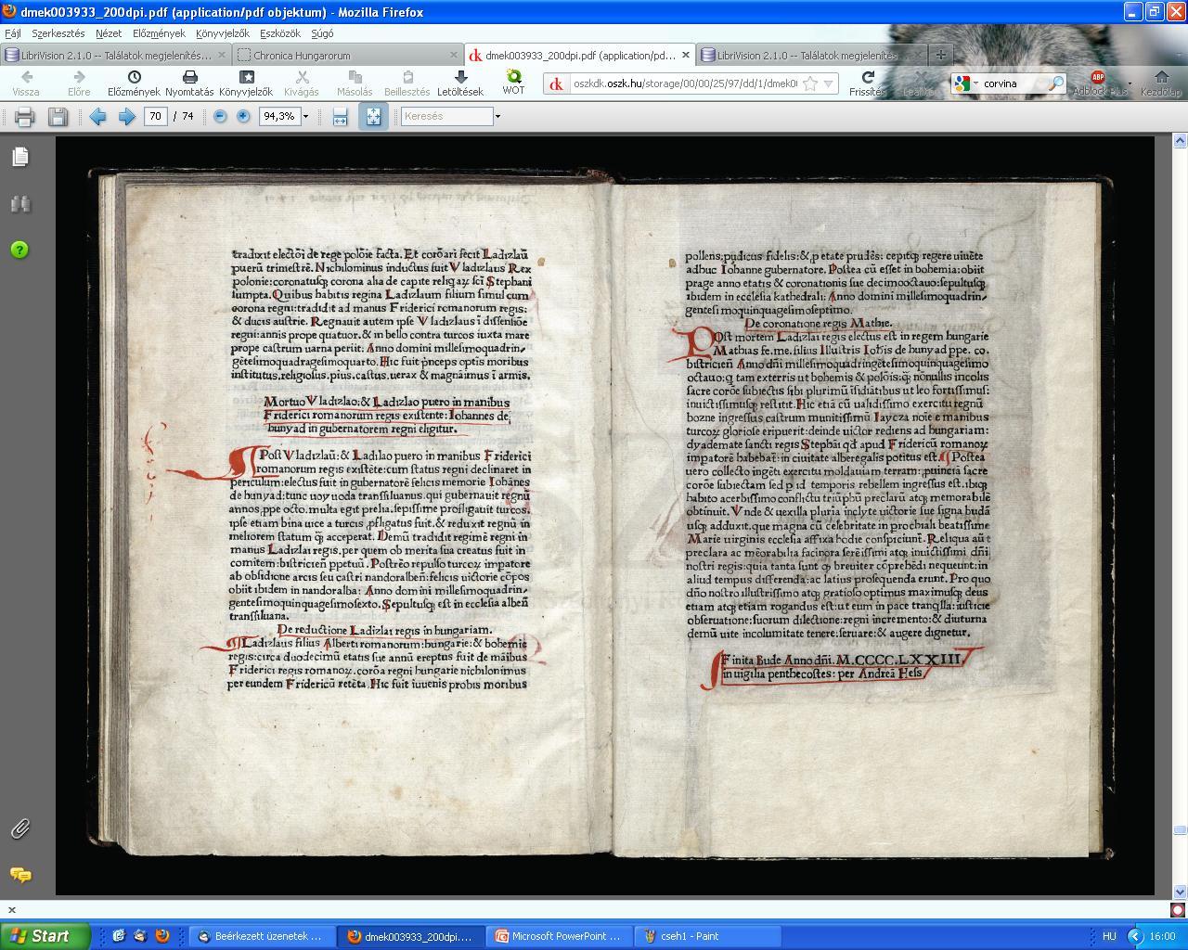Close the dmek003933_200dpi.pdf tab

[x=686, y=55]
